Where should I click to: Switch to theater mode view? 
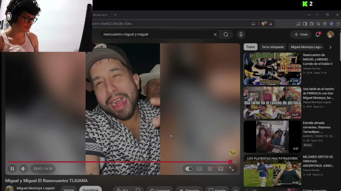click(221, 169)
